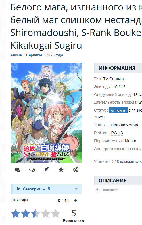Screen dimensions: 142x225
Task: Open the gears settings icon under poster
Action: pyautogui.click(x=76, y=170)
